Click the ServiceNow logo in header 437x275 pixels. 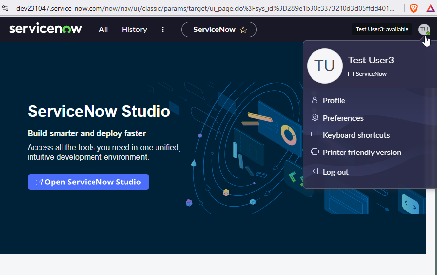coord(46,29)
